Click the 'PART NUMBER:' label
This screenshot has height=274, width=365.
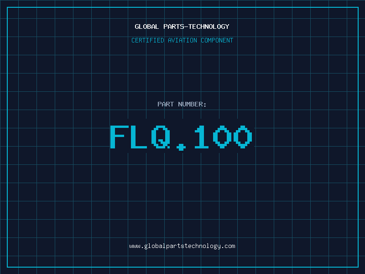tap(182, 104)
